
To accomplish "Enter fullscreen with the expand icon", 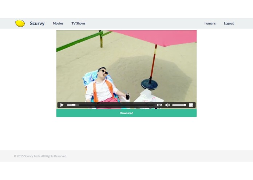I will pyautogui.click(x=191, y=105).
